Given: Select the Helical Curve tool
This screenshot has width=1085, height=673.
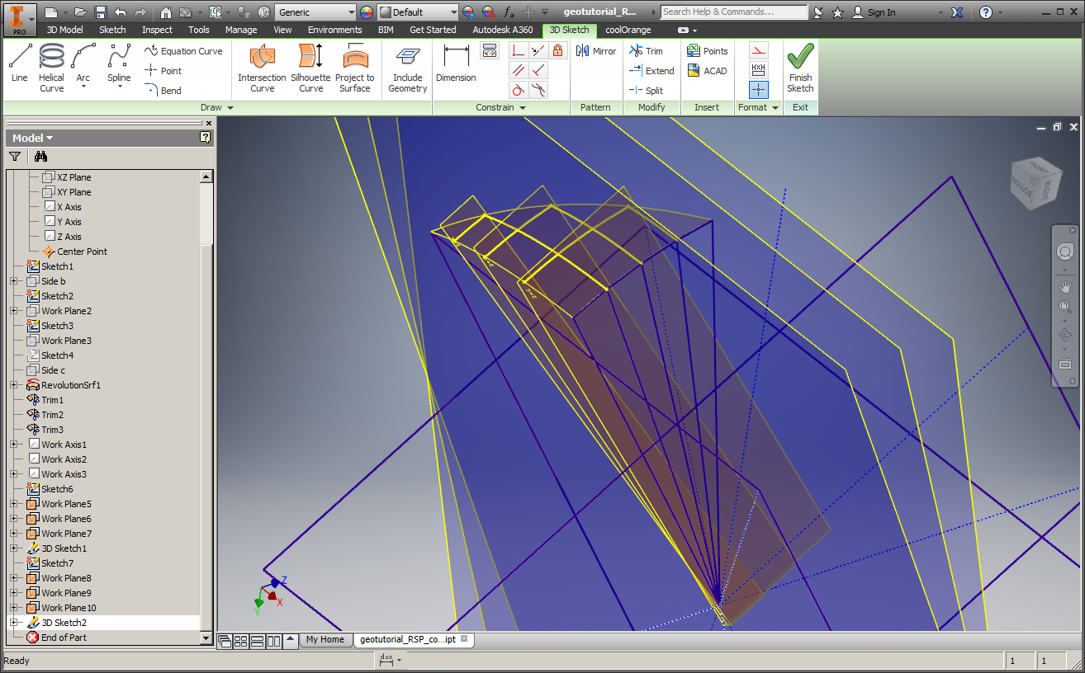Looking at the screenshot, I should pyautogui.click(x=51, y=67).
